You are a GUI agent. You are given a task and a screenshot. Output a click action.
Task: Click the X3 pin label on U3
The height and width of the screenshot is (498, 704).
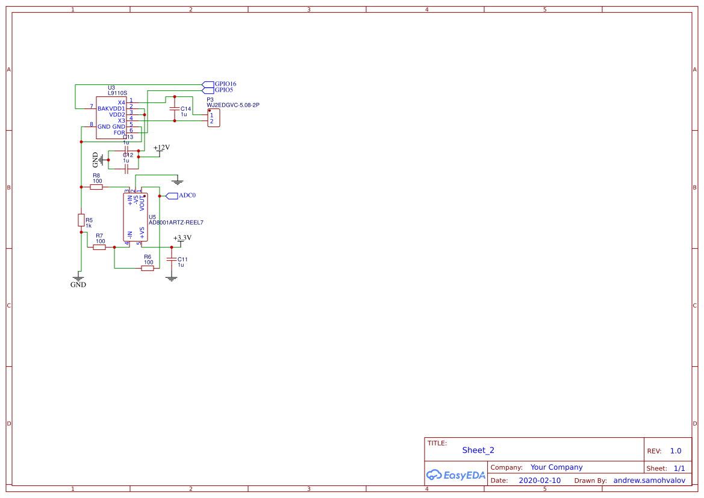[122, 121]
